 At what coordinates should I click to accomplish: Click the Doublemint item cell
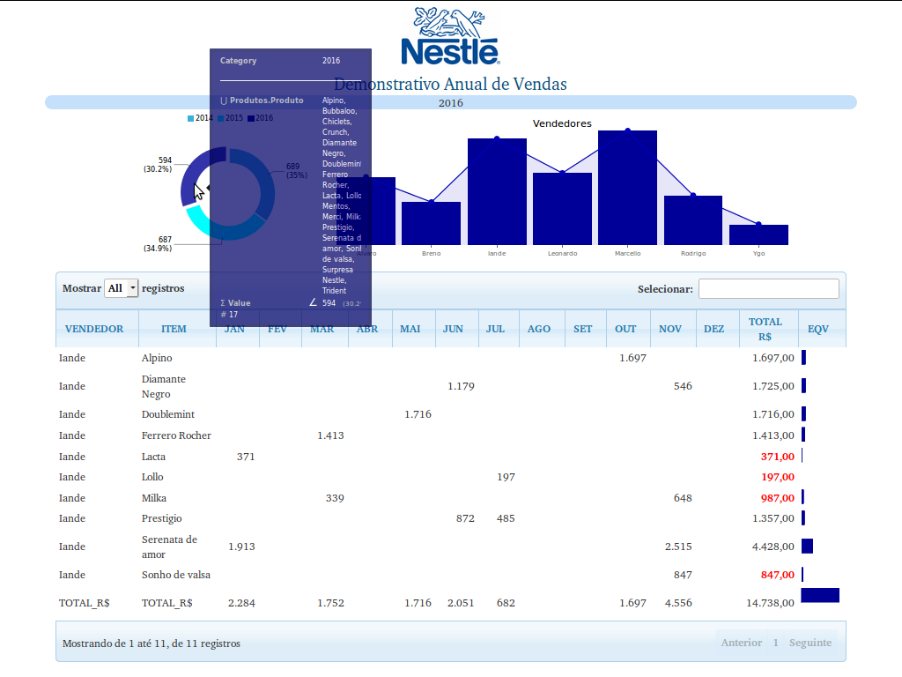[168, 414]
